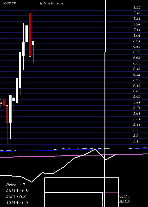This screenshot has width=148, height=207.
Task: Click the 5.92 price axis label
Action: point(137,96)
